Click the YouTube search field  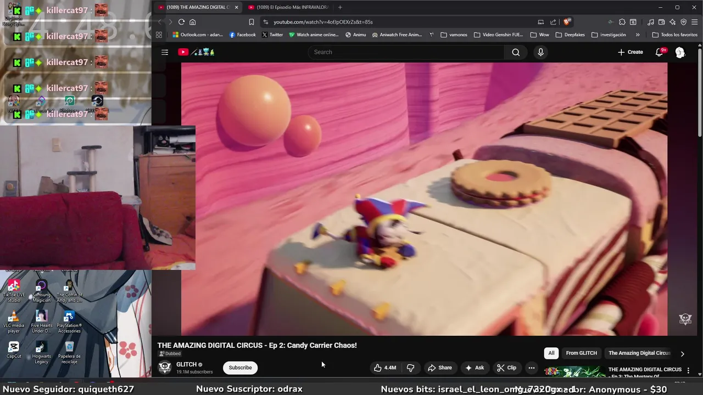406,52
